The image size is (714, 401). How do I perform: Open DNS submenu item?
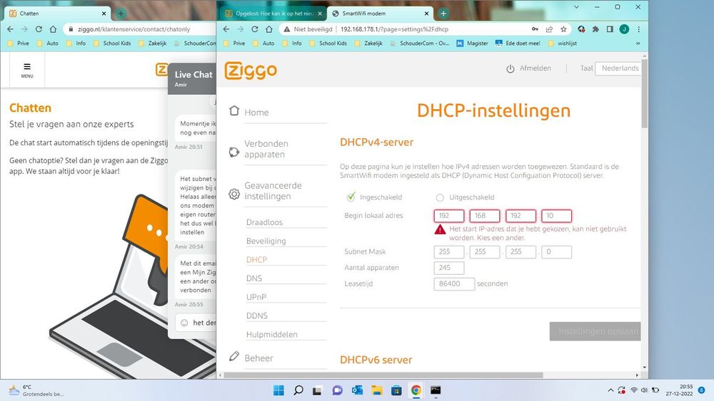[x=253, y=278]
